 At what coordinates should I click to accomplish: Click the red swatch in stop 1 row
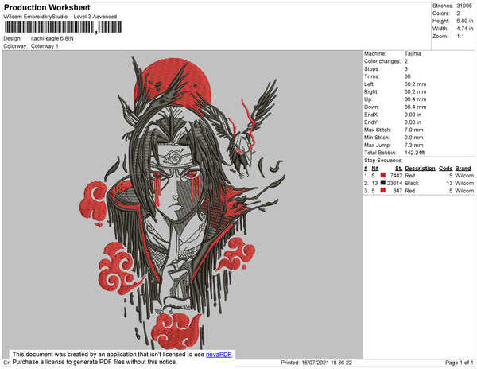coord(383,175)
